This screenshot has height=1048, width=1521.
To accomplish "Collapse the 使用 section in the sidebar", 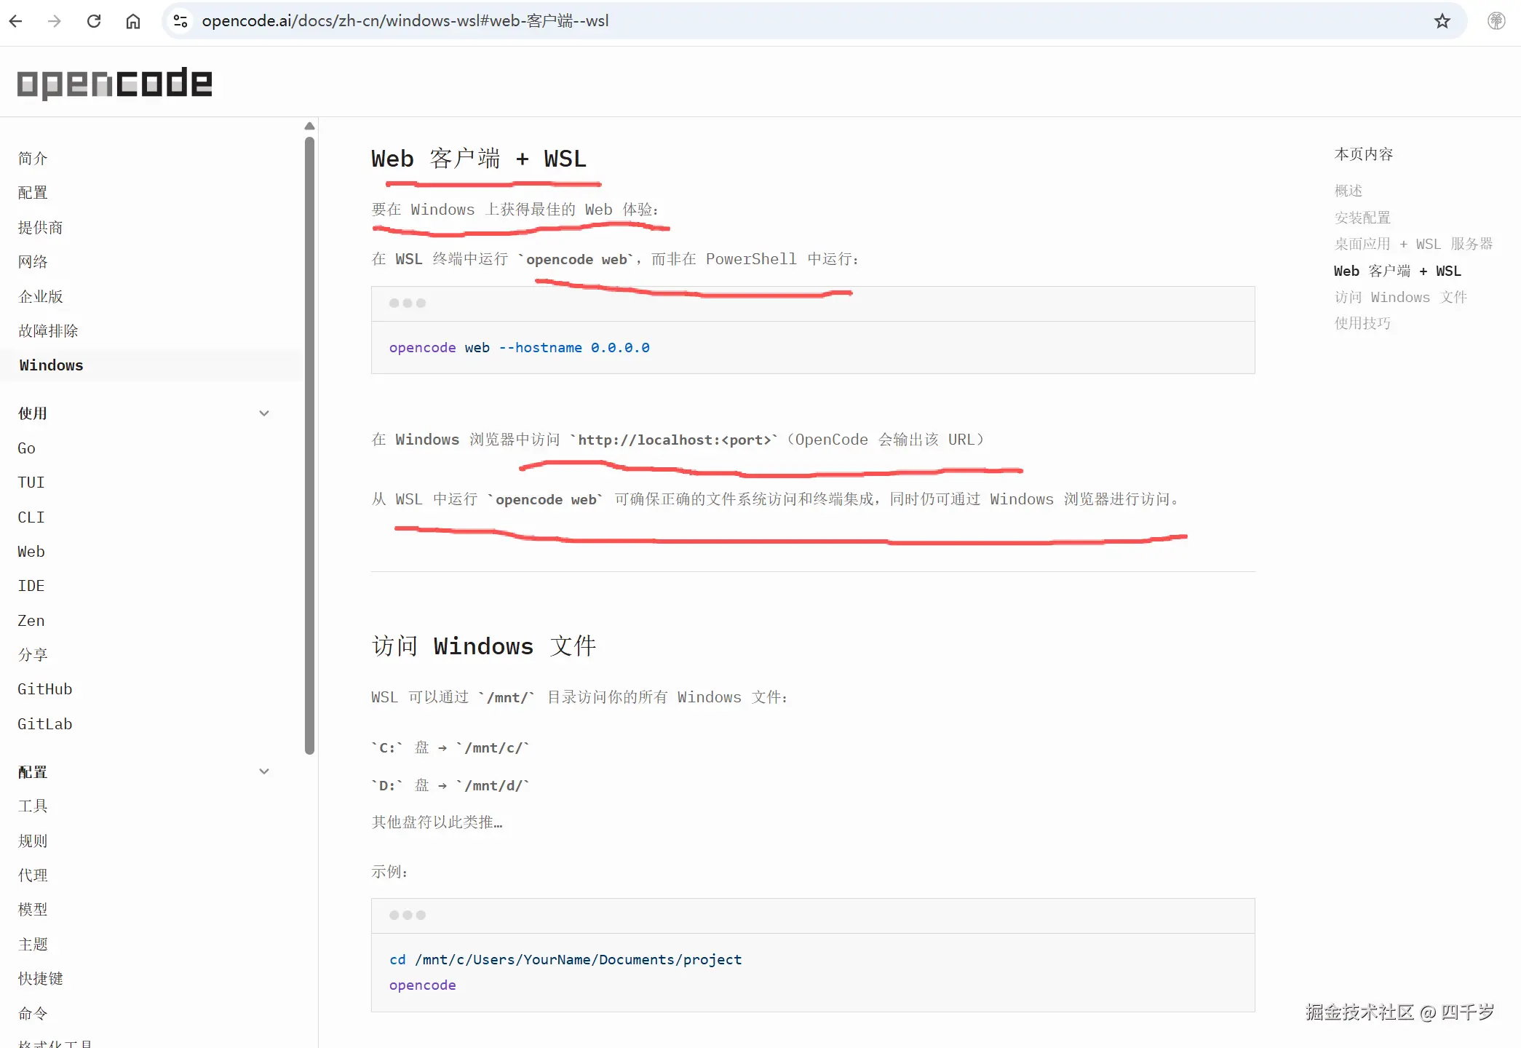I will click(x=264, y=413).
